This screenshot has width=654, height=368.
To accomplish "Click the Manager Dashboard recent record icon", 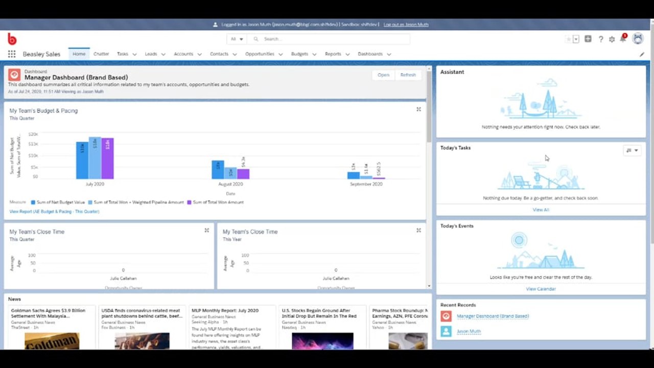I will click(446, 316).
